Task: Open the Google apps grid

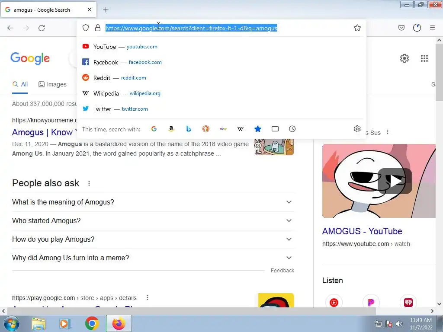Action: point(424,58)
